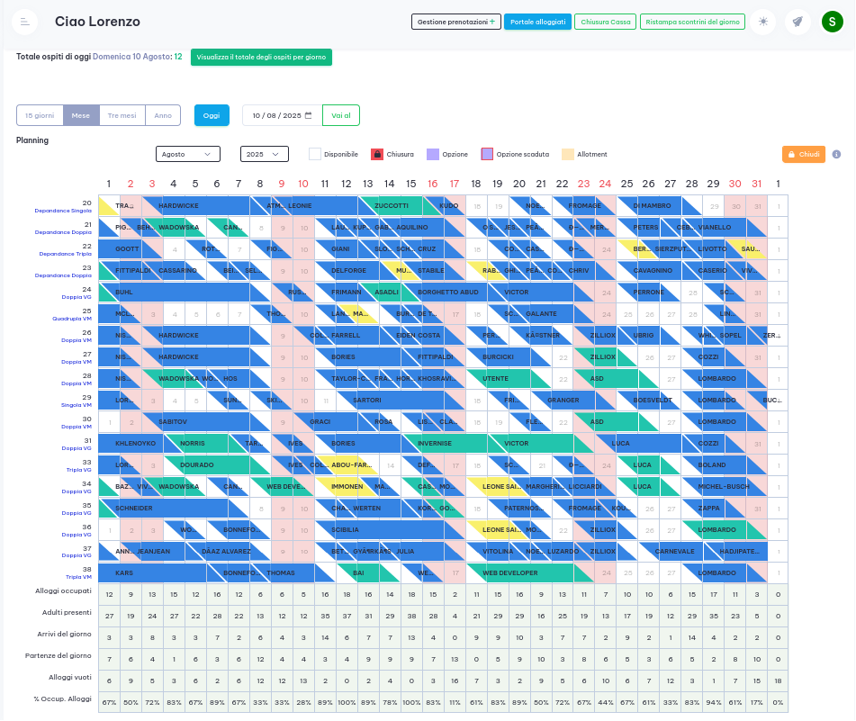
Task: Open the 2025 year dropdown
Action: 264,154
